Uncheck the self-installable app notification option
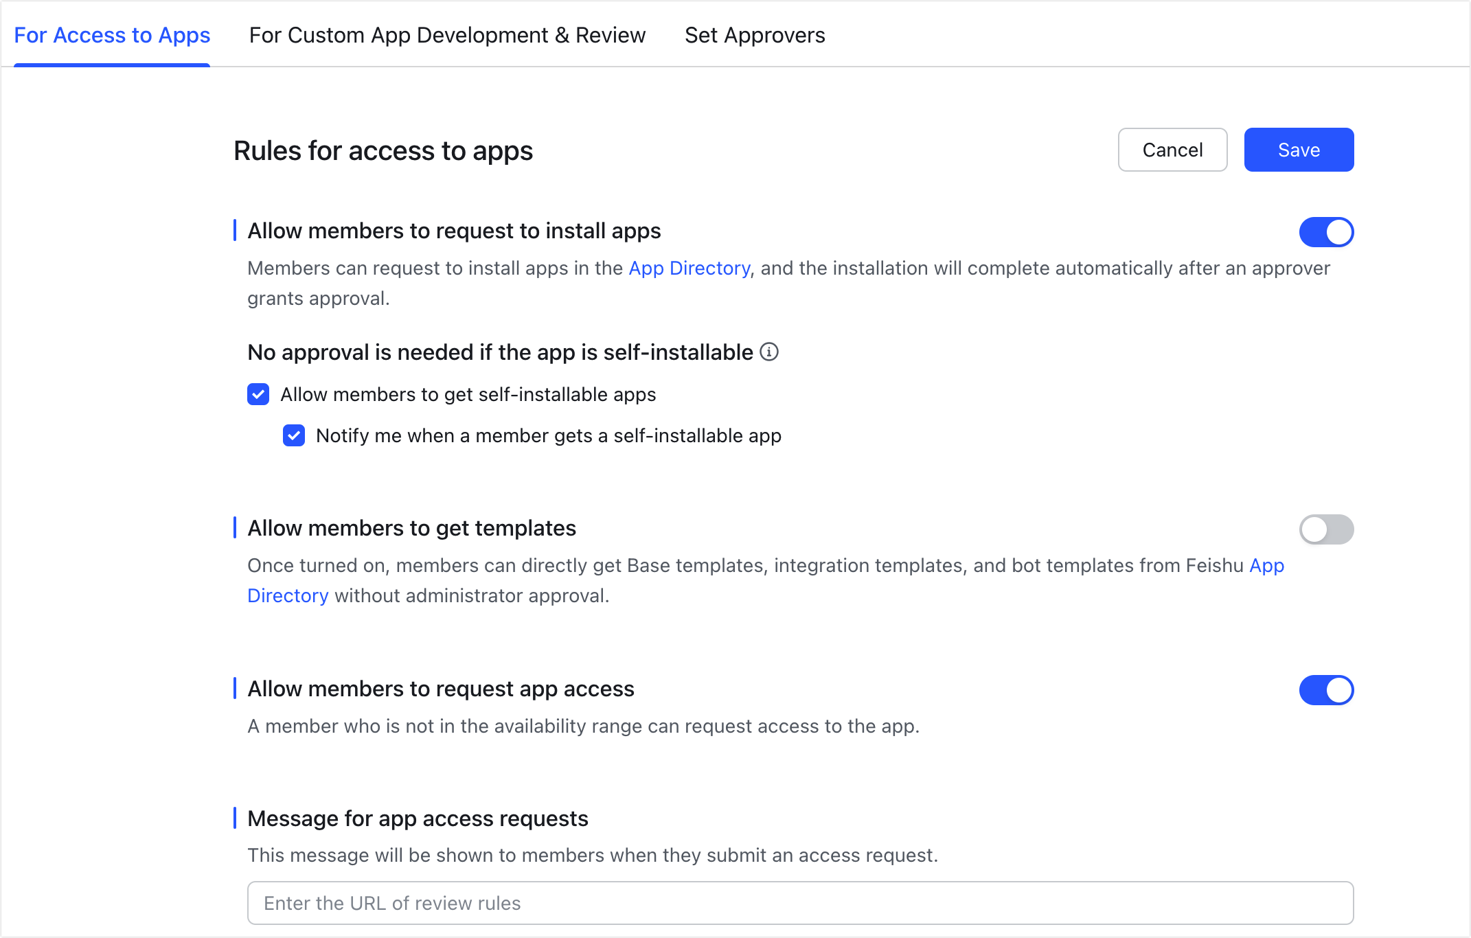The height and width of the screenshot is (938, 1471). pos(293,435)
